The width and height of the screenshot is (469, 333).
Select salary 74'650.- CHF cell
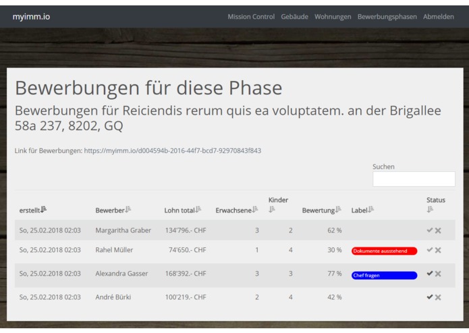(x=187, y=250)
